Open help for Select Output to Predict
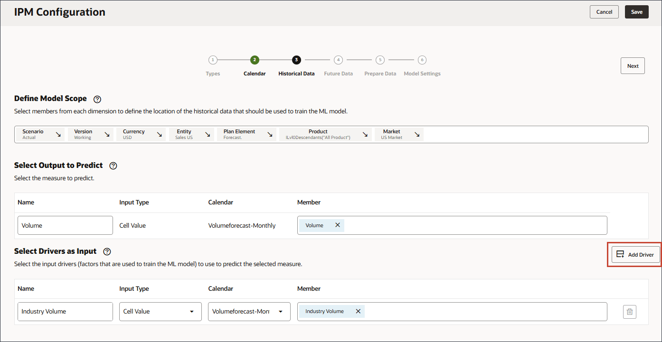Image resolution: width=662 pixels, height=342 pixels. pos(113,166)
